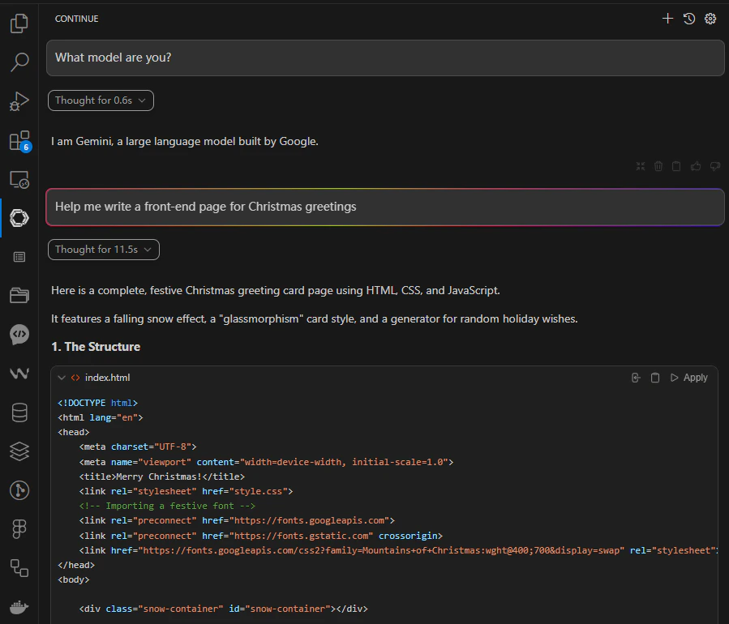Open the W-shaped extension icon

19,373
